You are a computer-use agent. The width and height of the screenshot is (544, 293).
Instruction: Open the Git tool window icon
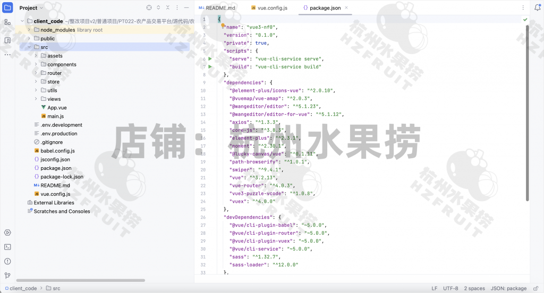[7, 275]
